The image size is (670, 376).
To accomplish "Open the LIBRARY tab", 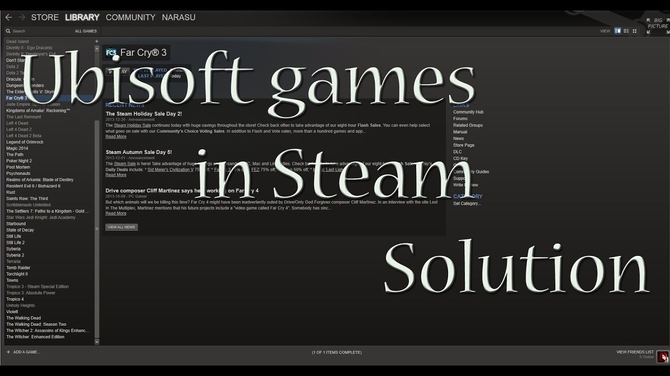I will click(x=82, y=17).
